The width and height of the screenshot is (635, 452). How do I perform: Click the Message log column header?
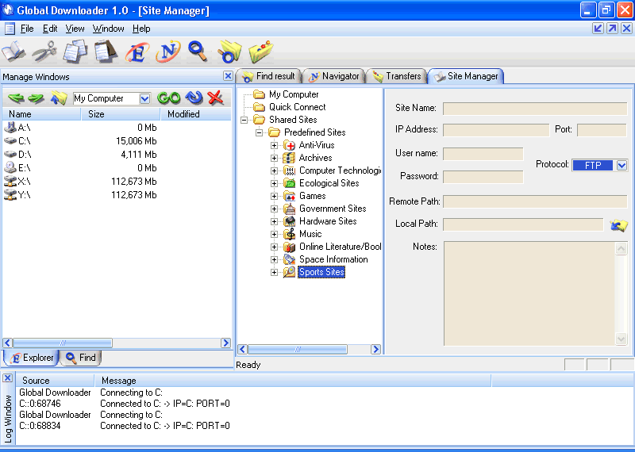[293, 381]
